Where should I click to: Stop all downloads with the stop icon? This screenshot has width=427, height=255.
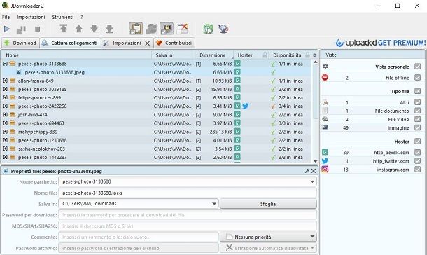click(38, 29)
